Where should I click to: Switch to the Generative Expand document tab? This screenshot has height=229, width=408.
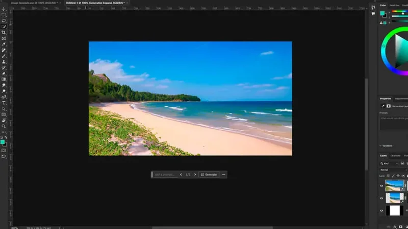click(x=95, y=3)
